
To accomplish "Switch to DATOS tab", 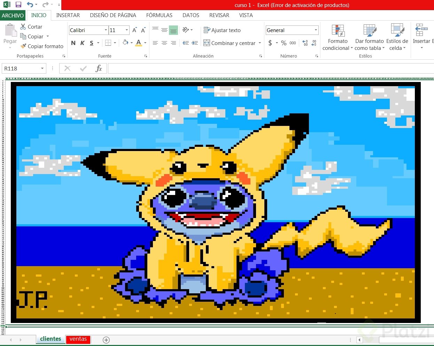I will click(191, 15).
